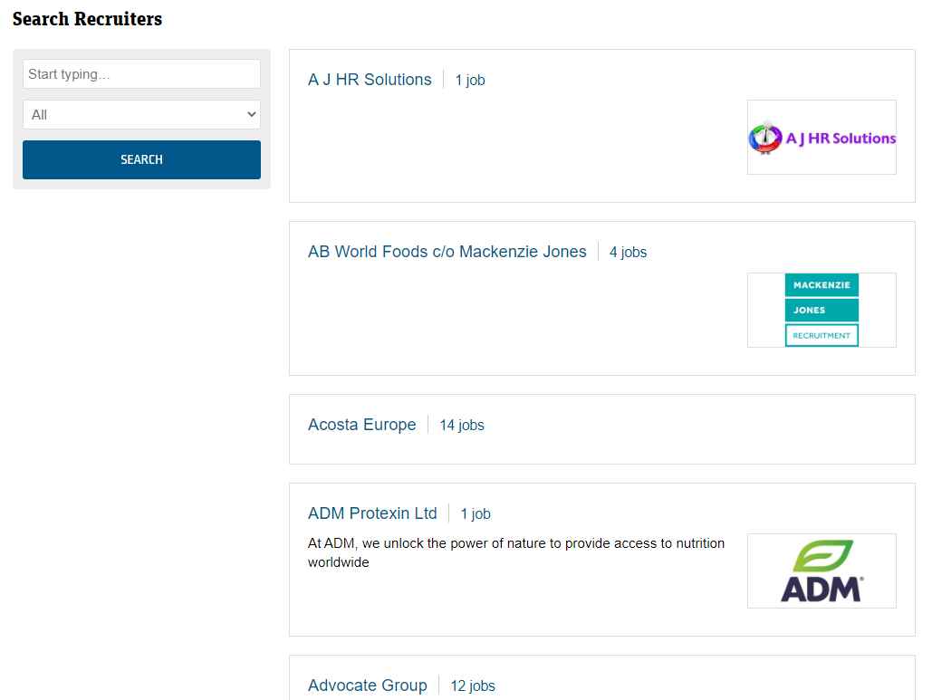Click the dark ADM wordmark in logo

(x=822, y=589)
